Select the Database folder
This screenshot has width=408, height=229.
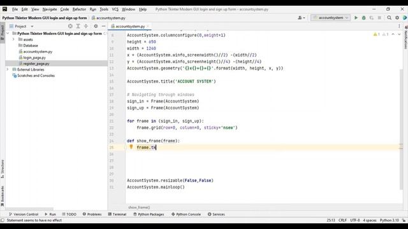(31, 45)
